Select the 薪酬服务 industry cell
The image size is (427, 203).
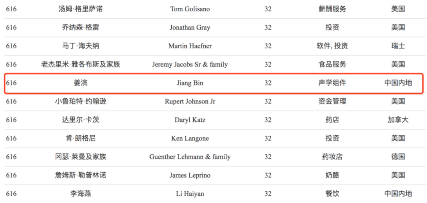[x=332, y=9]
